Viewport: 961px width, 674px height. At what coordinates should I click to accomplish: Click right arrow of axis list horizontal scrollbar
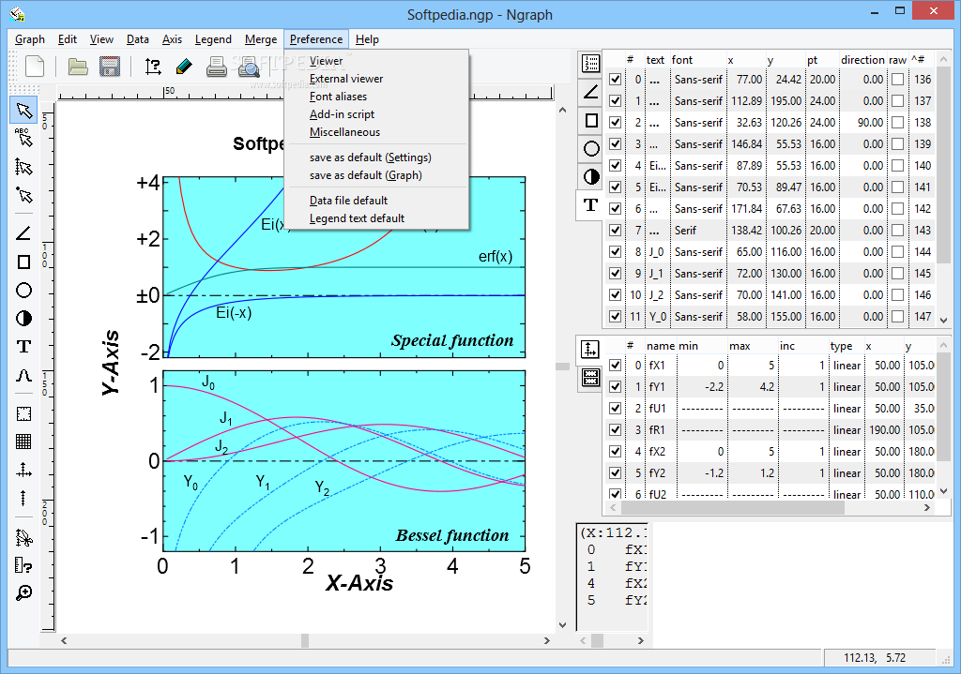coord(927,507)
